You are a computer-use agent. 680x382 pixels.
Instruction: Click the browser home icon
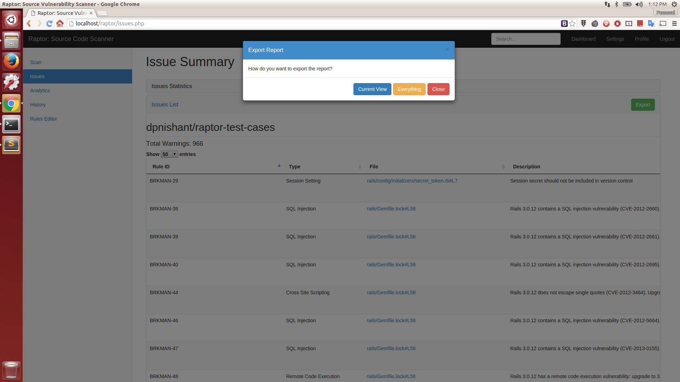[60, 23]
